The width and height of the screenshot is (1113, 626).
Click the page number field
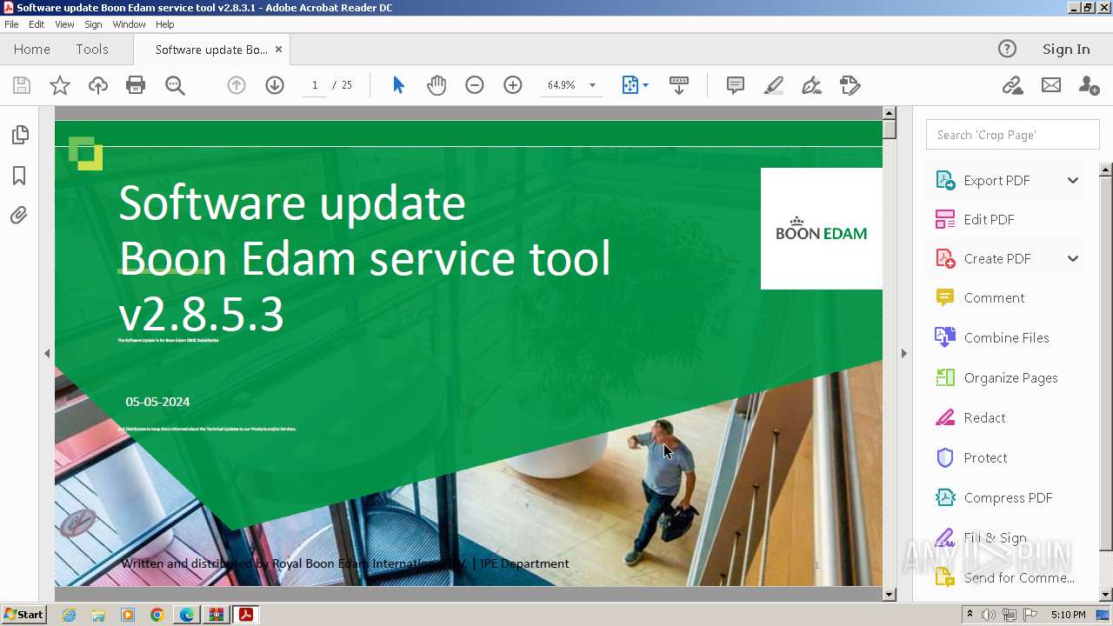coord(315,85)
